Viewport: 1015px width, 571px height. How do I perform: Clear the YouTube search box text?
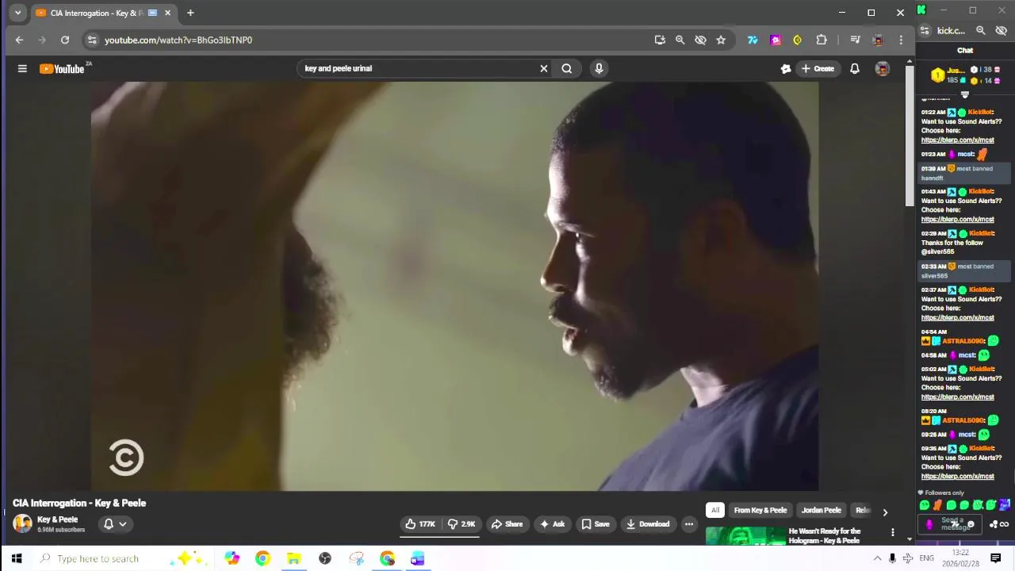point(544,69)
